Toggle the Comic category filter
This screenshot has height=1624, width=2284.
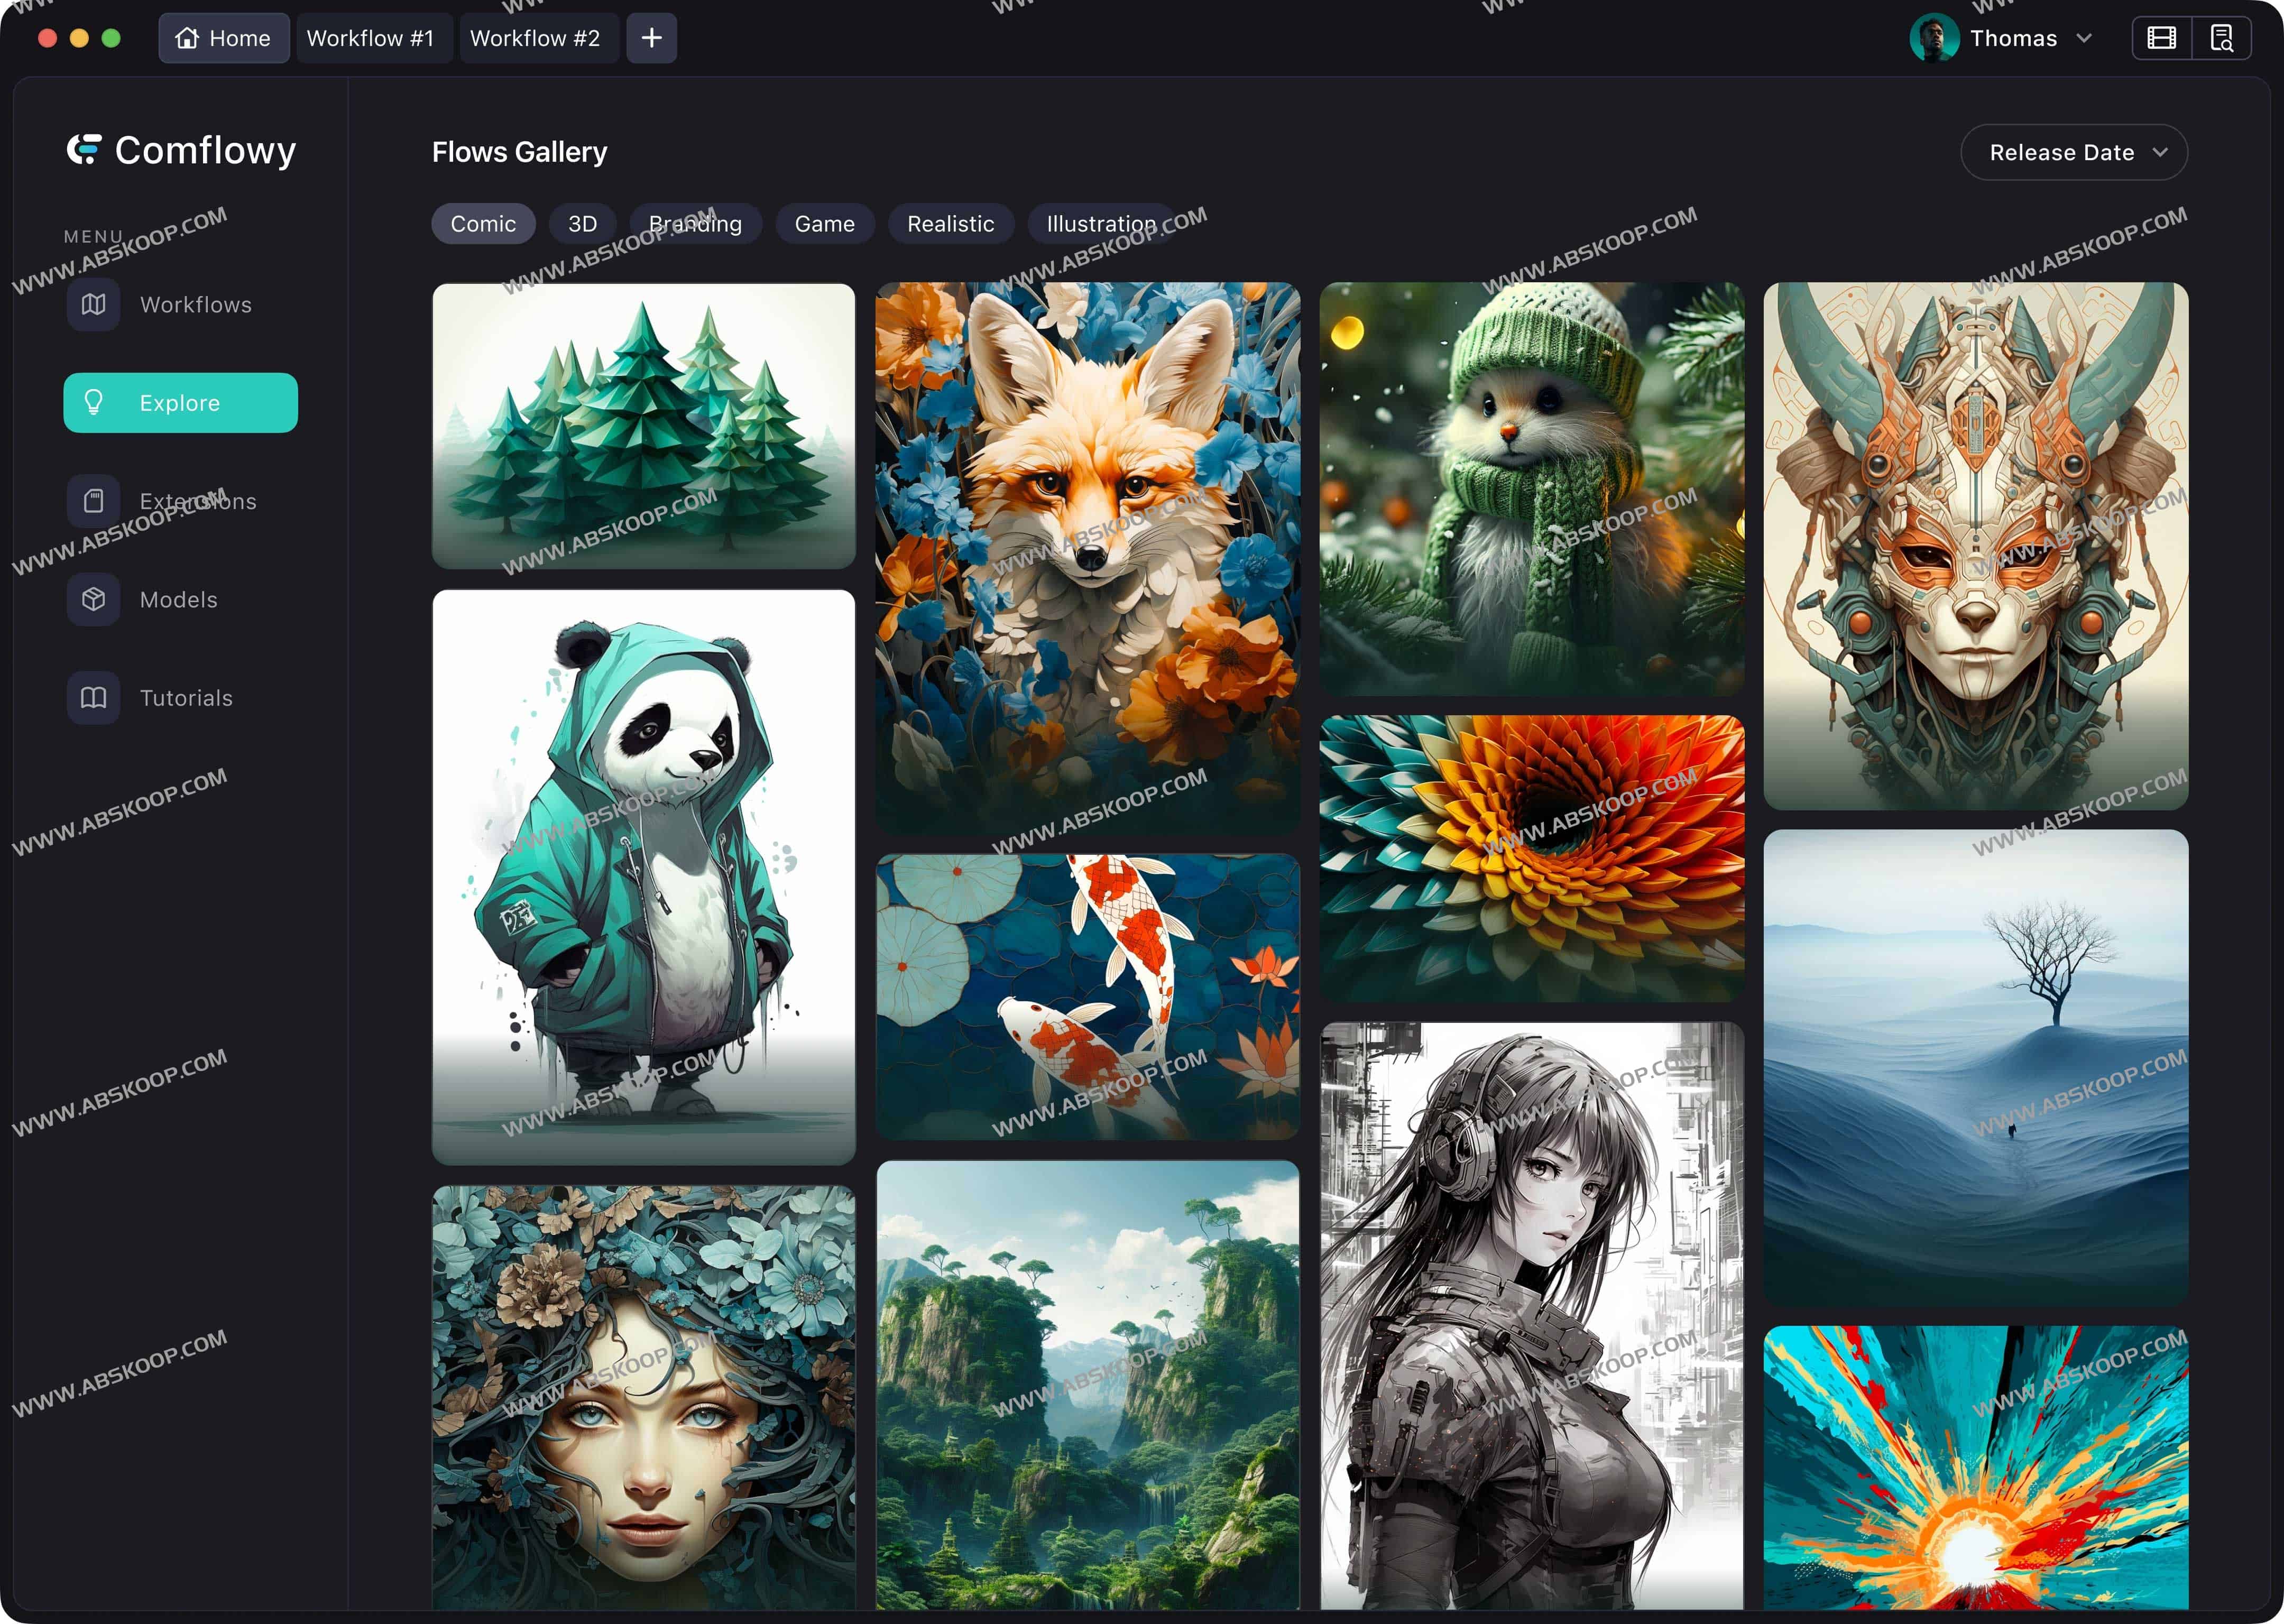[483, 224]
